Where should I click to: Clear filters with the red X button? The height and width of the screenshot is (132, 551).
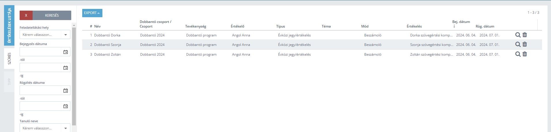click(x=26, y=15)
